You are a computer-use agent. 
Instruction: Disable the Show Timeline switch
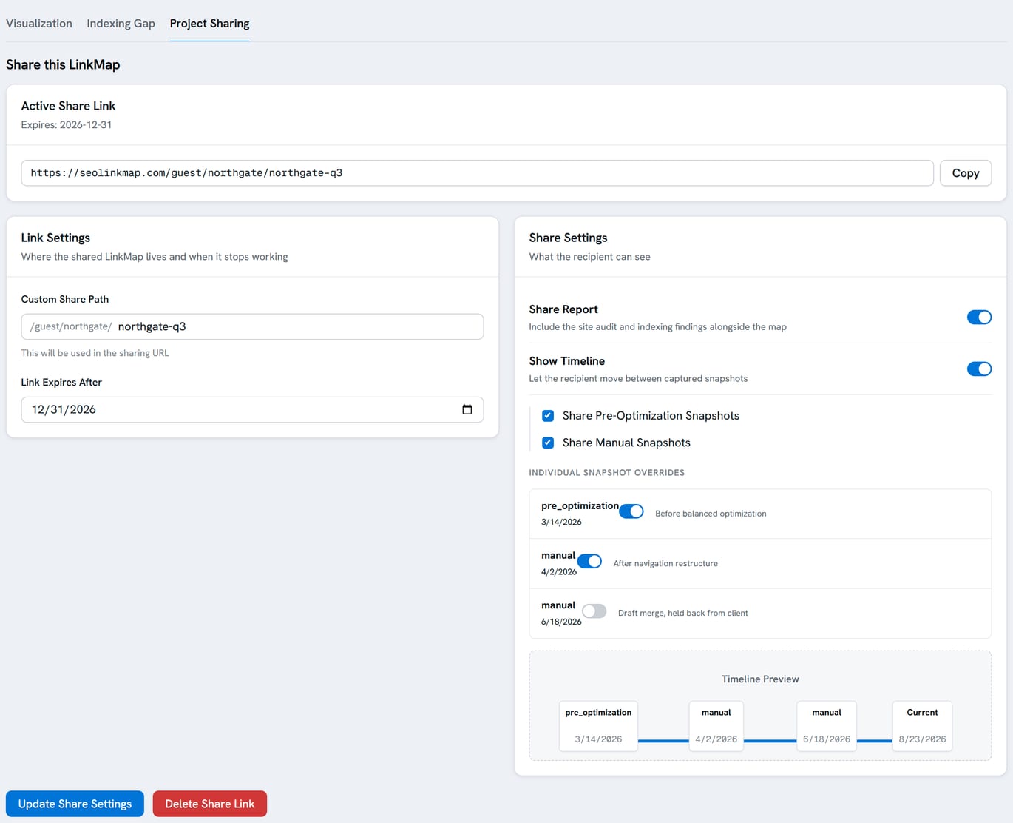click(x=979, y=369)
